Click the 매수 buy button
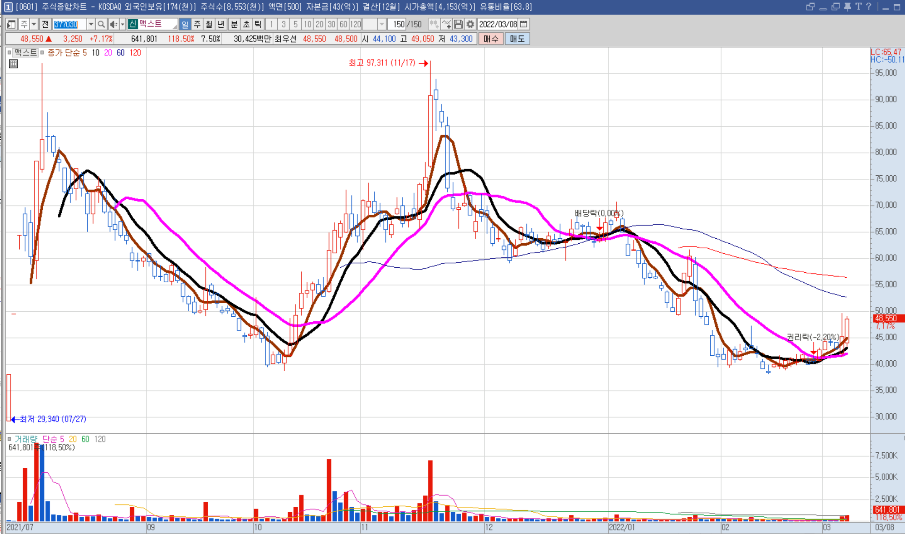905x534 pixels. 491,39
